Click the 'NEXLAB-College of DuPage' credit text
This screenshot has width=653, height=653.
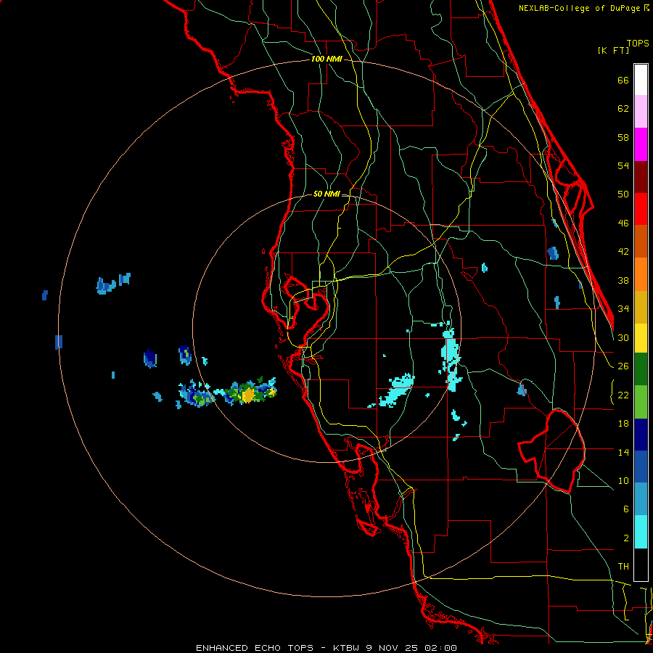click(x=579, y=8)
